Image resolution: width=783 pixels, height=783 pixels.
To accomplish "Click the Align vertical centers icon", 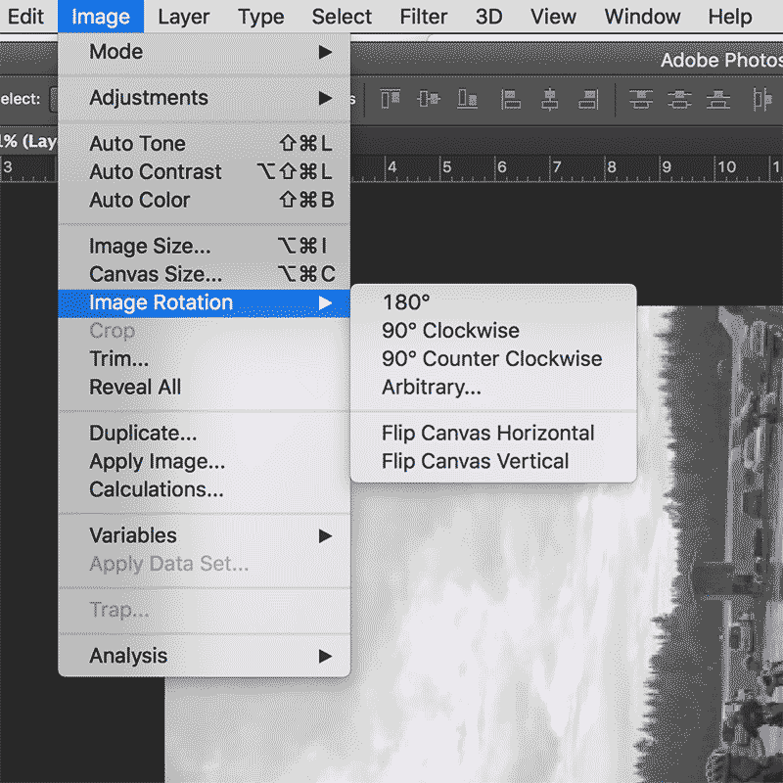I will click(x=429, y=99).
